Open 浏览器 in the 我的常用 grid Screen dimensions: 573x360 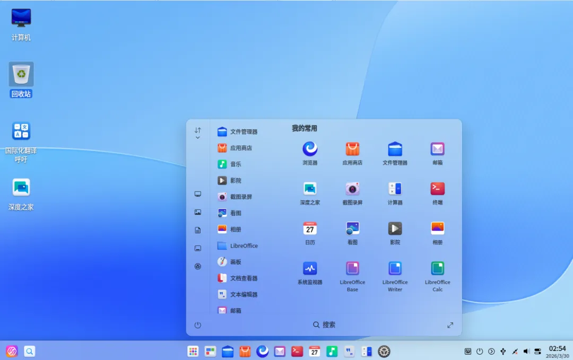click(310, 153)
